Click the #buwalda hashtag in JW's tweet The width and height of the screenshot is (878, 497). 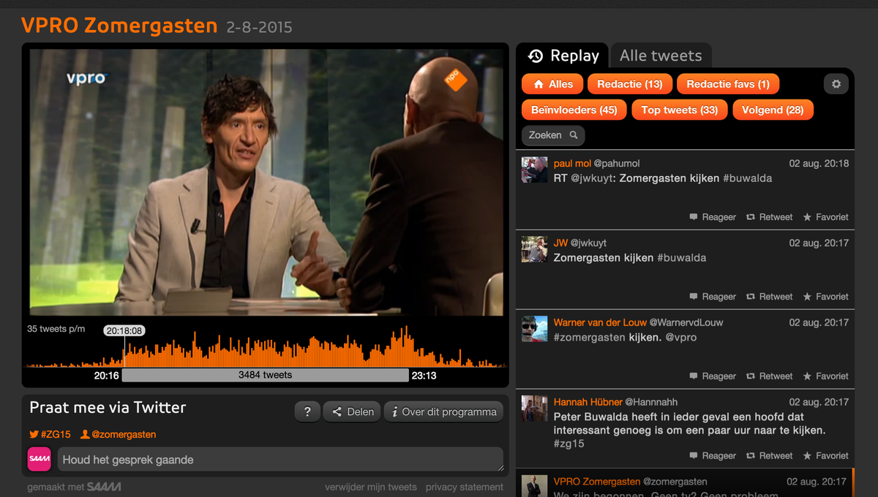tap(681, 257)
